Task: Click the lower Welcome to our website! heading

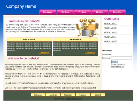Action: pyautogui.click(x=23, y=58)
